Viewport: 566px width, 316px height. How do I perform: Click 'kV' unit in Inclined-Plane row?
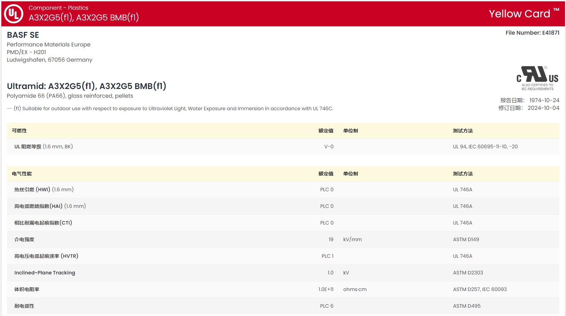pos(346,273)
